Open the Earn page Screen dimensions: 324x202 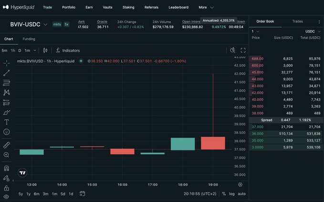tap(89, 7)
